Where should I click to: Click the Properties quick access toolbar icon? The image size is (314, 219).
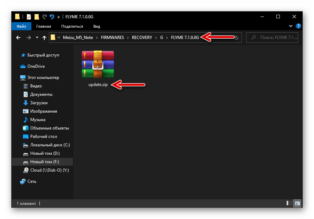[x=29, y=17]
